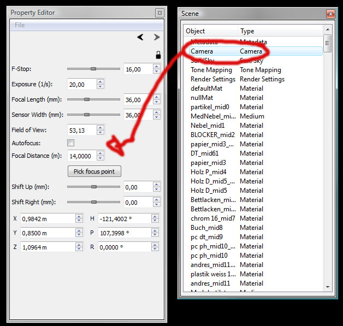The width and height of the screenshot is (343, 326).
Task: Close the Property Editor panel
Action: (158, 13)
